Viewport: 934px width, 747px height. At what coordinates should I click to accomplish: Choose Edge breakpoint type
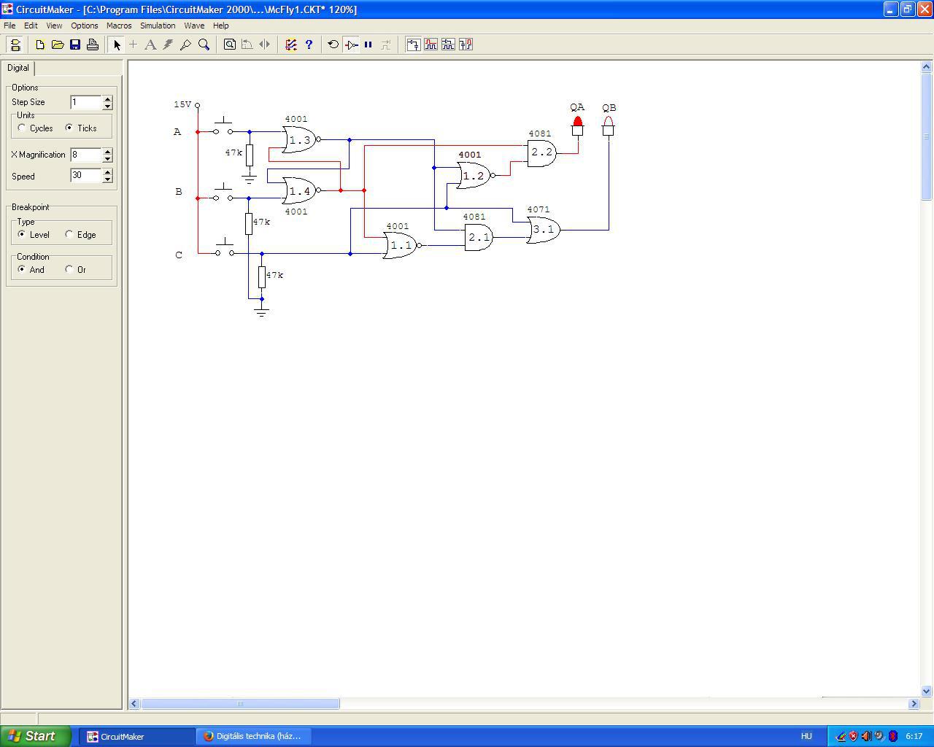(x=69, y=234)
